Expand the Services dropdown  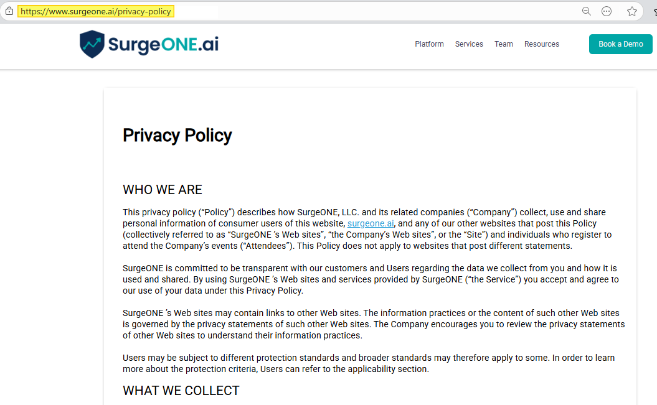click(x=469, y=44)
